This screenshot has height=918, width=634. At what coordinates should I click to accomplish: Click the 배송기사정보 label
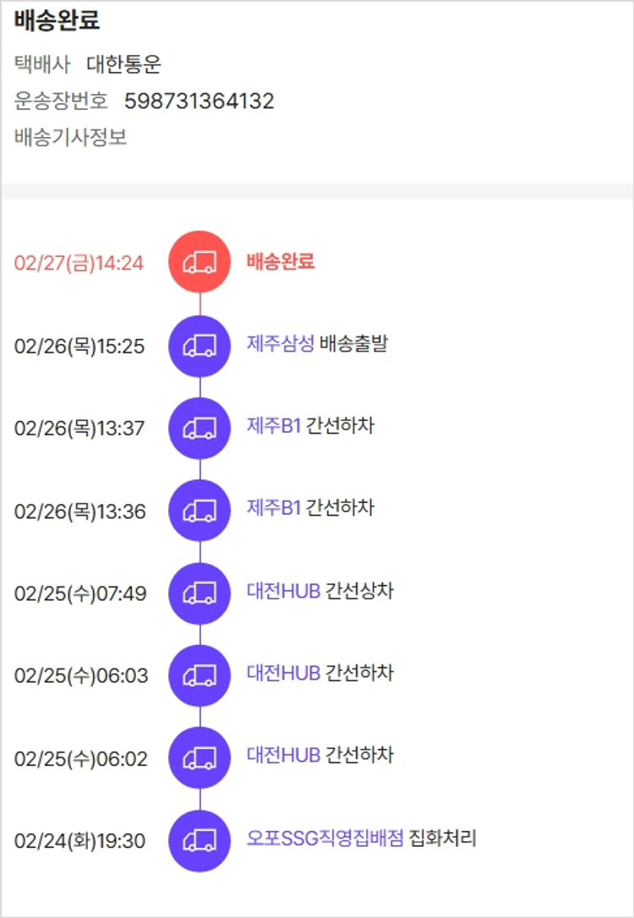point(71,138)
